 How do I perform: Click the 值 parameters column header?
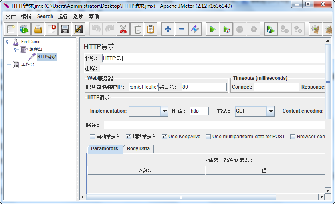(264, 171)
